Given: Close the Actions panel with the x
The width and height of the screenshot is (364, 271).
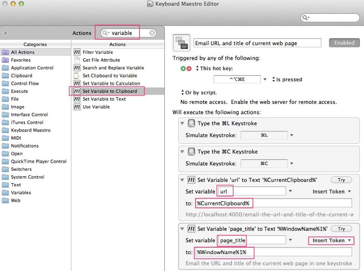Looking at the screenshot, I should (5, 33).
